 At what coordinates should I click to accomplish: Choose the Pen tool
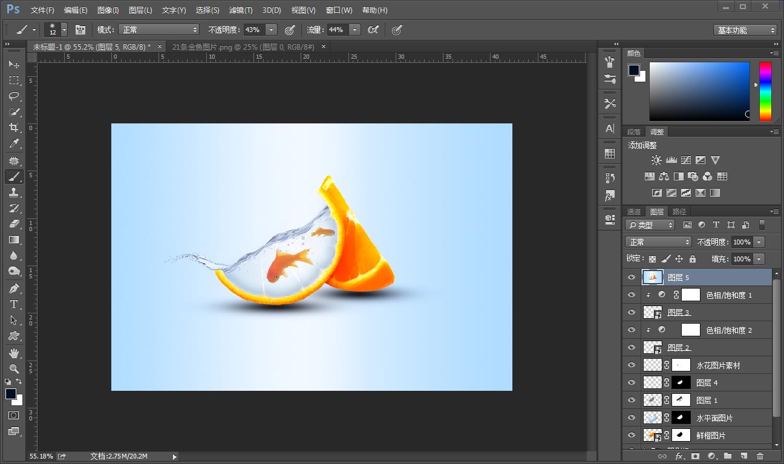14,288
